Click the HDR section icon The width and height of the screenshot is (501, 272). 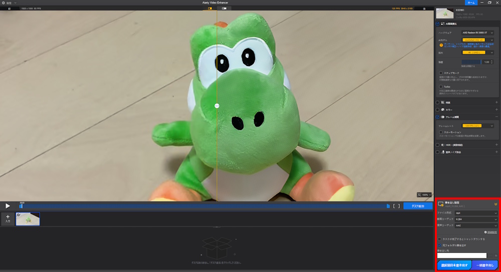pos(442,145)
